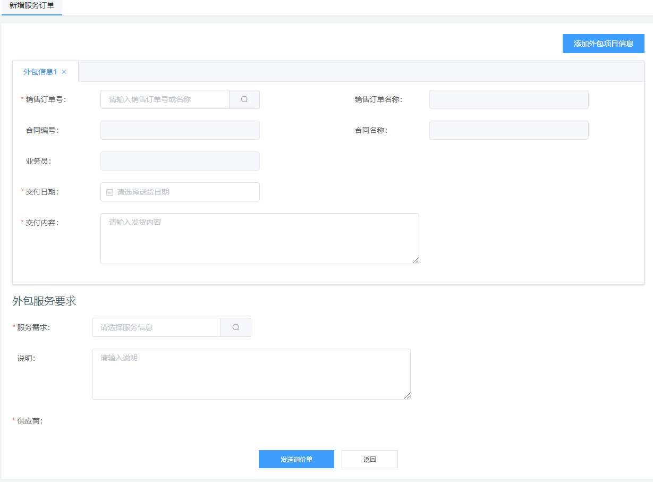Select the 外包信息1 tab
Screen dimensions: 653x482
coord(40,72)
